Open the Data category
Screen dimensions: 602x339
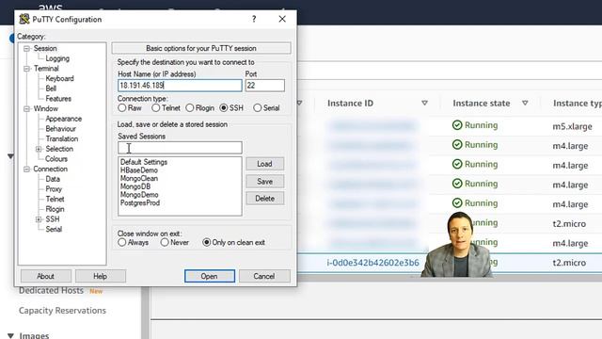[53, 179]
